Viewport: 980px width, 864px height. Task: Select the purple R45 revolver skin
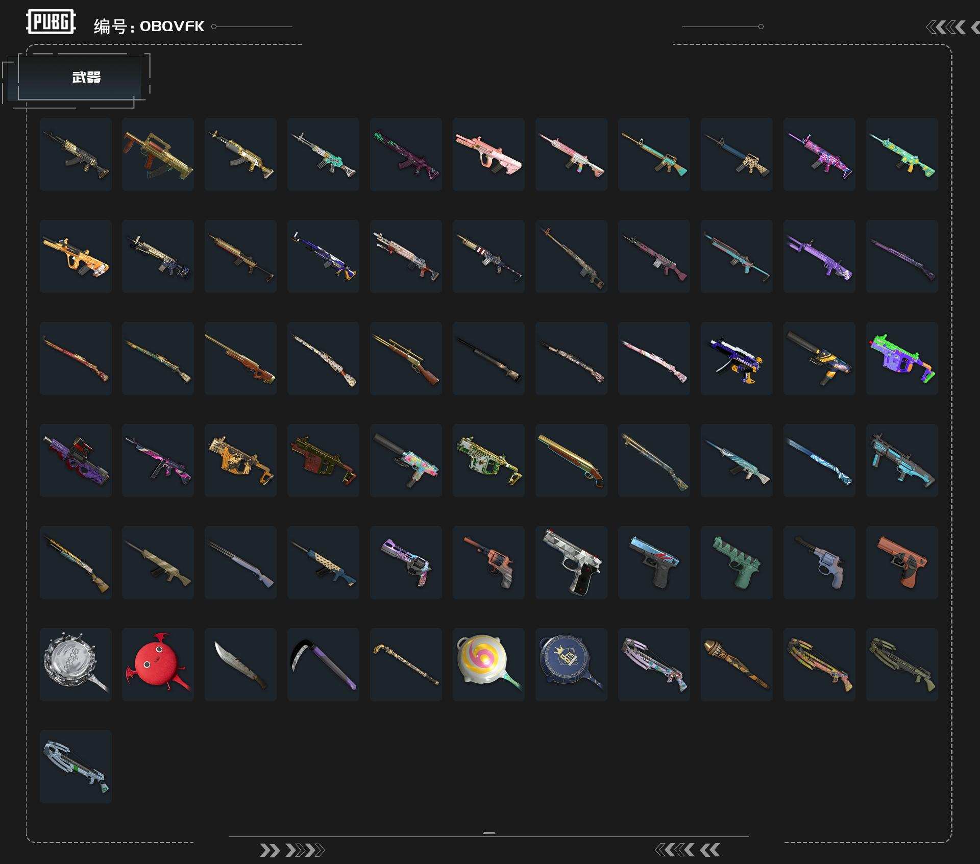[x=406, y=562]
